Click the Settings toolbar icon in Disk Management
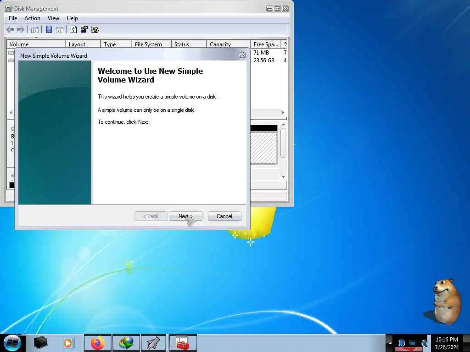Screen dimensions: 470x352 pyautogui.click(x=95, y=29)
